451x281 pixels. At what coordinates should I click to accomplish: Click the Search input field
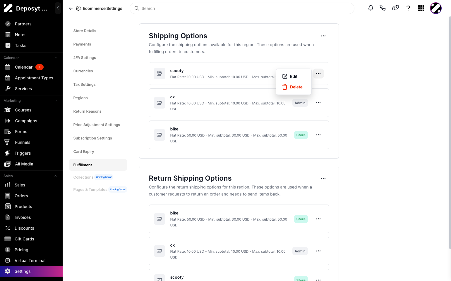(242, 8)
